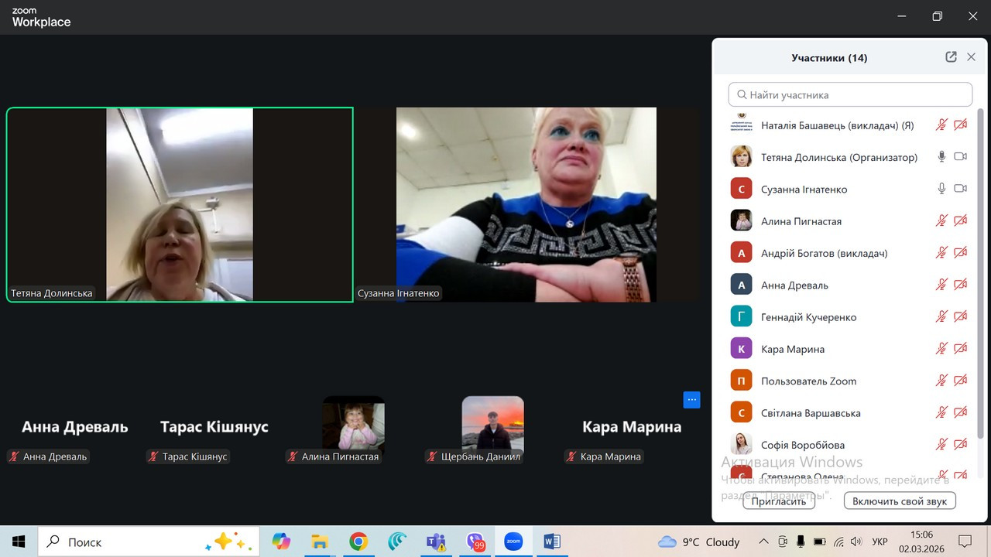
Task: Click the participants list scrollbar
Action: [980, 271]
